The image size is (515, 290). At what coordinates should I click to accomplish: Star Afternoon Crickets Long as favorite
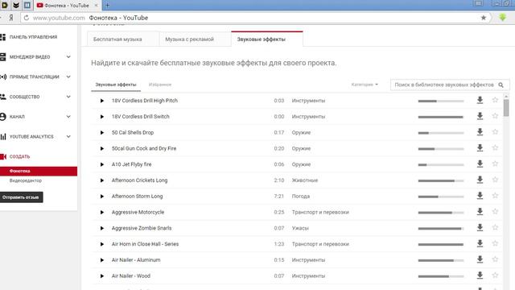point(495,180)
